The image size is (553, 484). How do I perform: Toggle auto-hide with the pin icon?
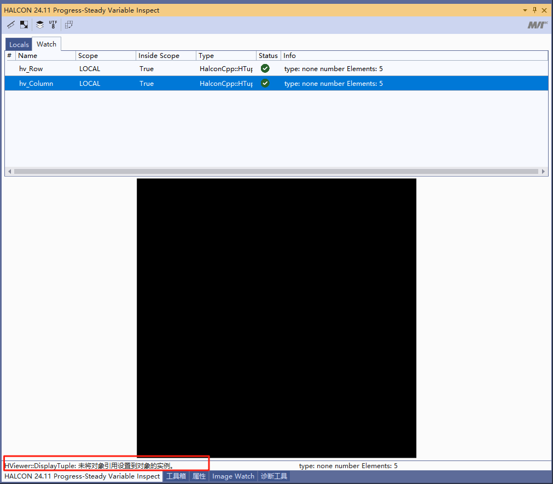(534, 10)
